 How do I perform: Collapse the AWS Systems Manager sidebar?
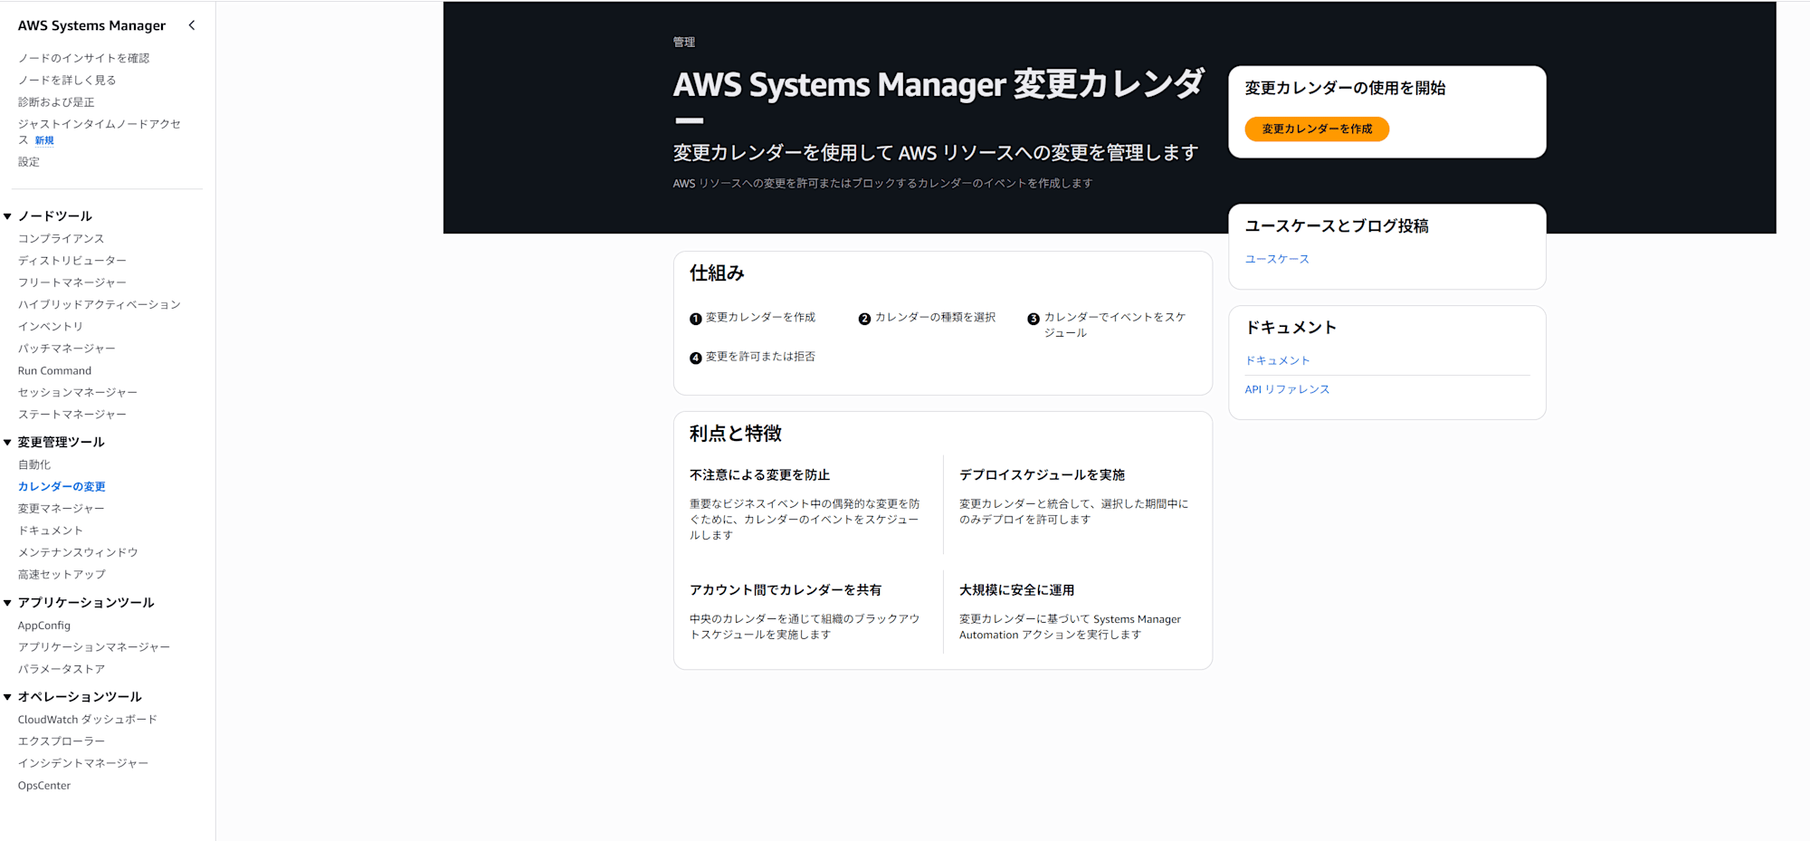pos(191,25)
